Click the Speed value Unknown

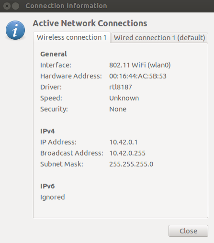pyautogui.click(x=124, y=98)
